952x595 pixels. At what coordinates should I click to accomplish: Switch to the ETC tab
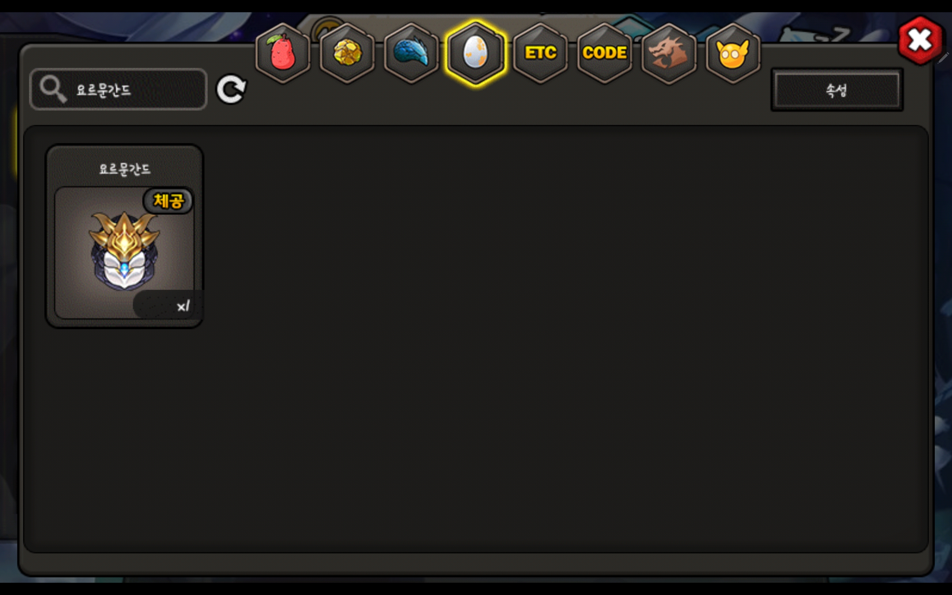[540, 53]
